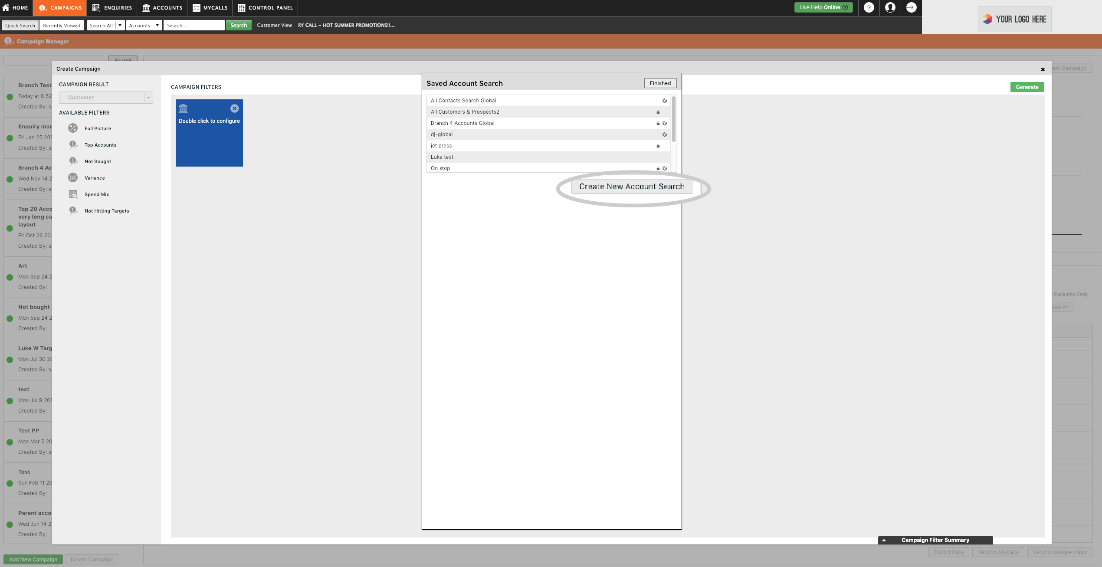The height and width of the screenshot is (567, 1102).
Task: Click the Full Picture filter icon
Action: tap(72, 128)
